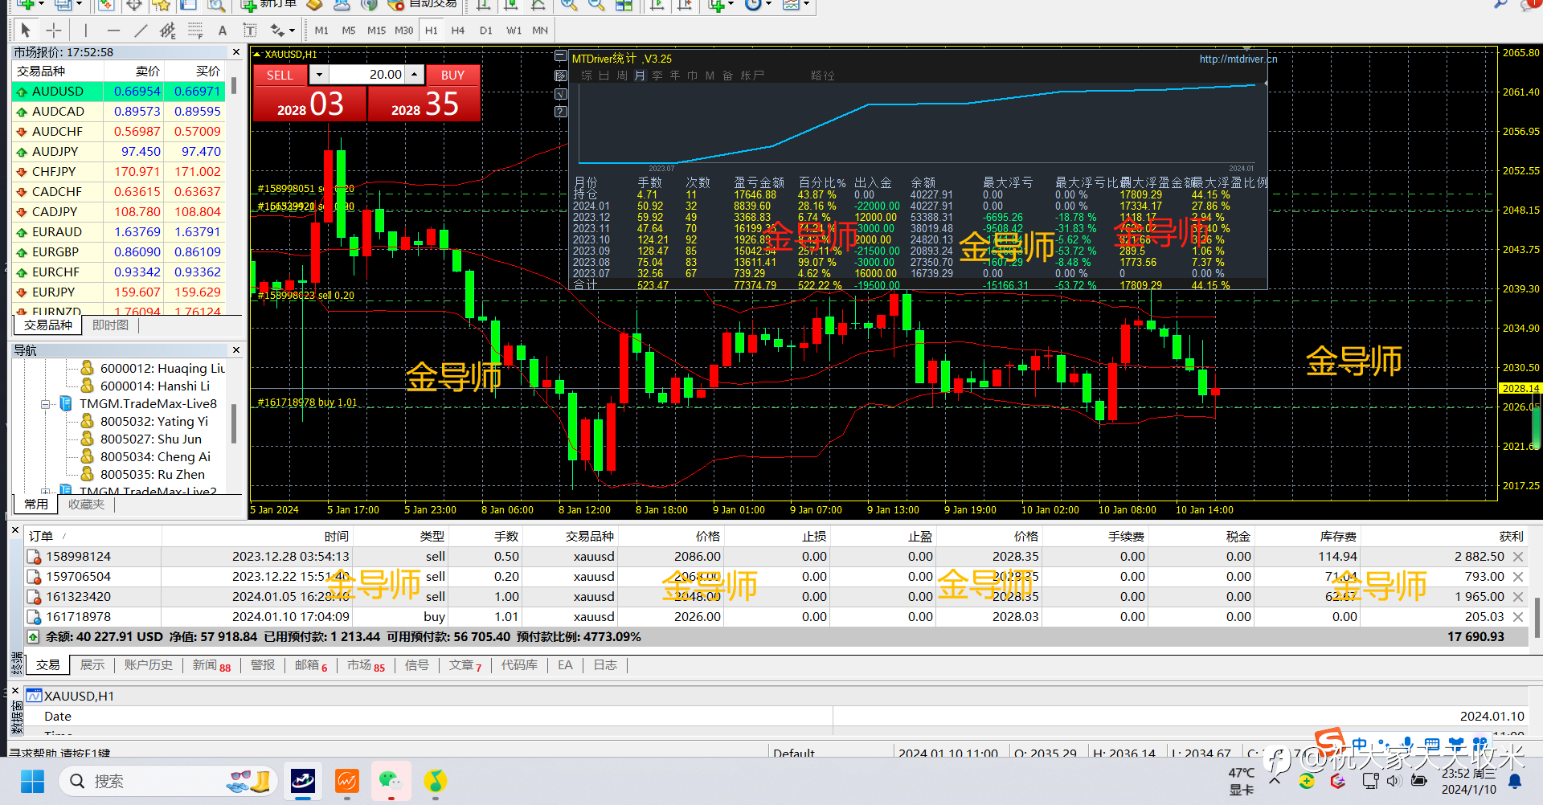Select the 账户 tab in MTDriver
This screenshot has width=1543, height=805.
752,76
